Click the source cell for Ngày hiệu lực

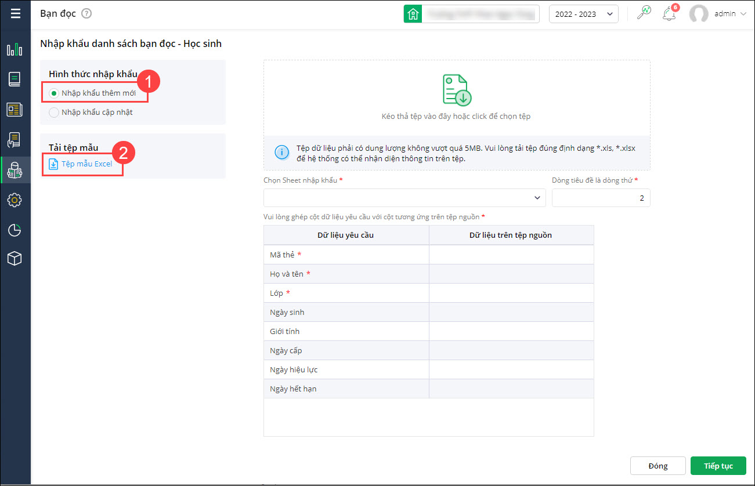click(x=511, y=370)
